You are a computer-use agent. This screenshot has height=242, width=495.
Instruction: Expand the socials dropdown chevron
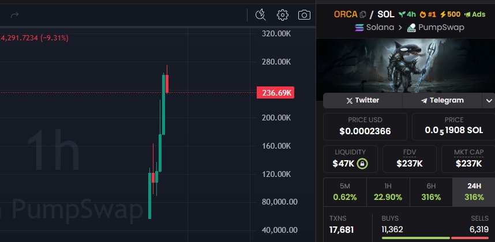point(489,101)
